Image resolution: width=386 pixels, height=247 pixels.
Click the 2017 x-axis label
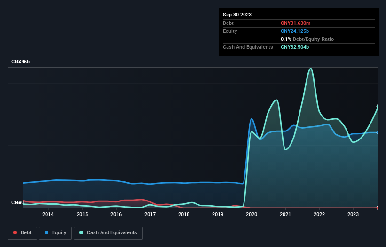[150, 214]
